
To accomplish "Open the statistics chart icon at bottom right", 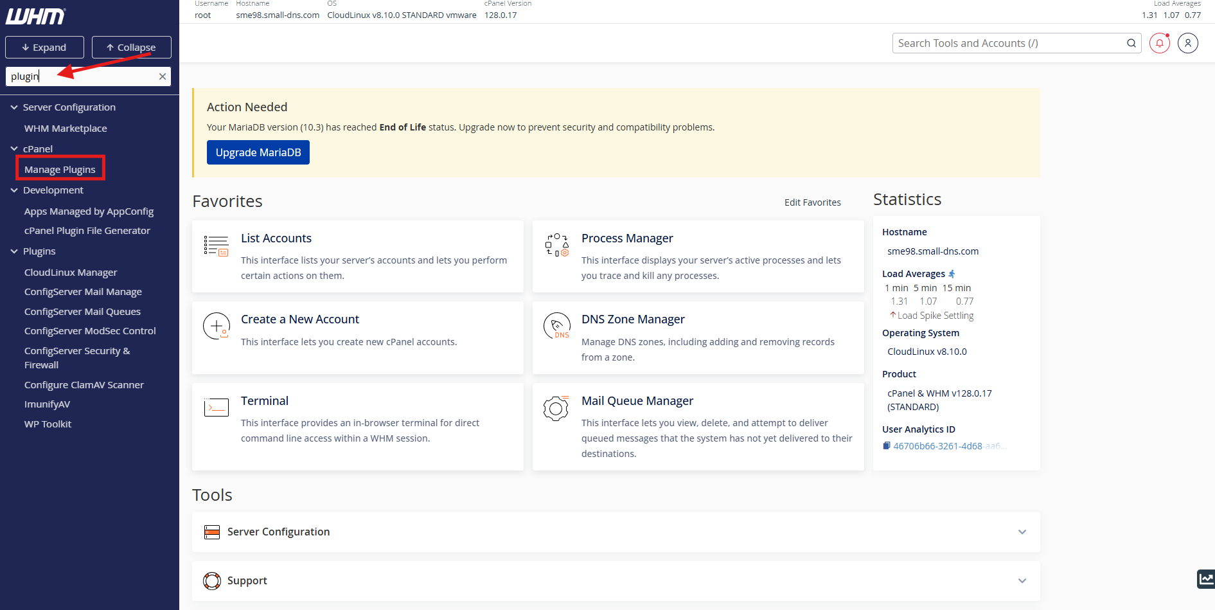I will 1206,579.
